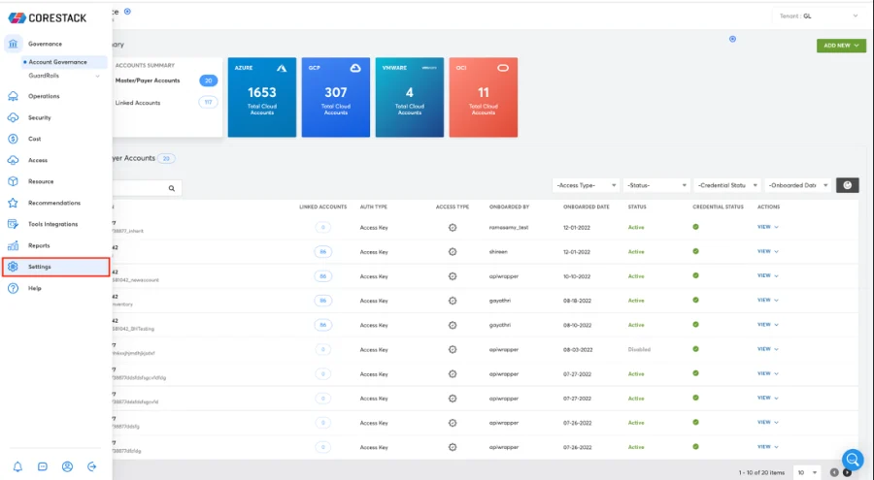
Task: Open the Status filter dropdown
Action: click(x=655, y=185)
